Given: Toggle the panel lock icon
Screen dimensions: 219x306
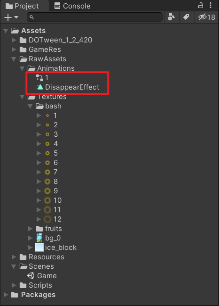Looking at the screenshot, I should click(201, 6).
